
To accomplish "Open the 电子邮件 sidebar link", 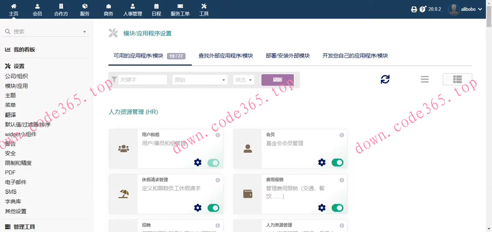I will pyautogui.click(x=16, y=182).
